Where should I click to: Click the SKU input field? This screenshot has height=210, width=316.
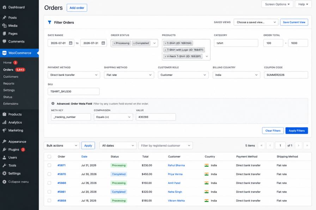coord(74,91)
